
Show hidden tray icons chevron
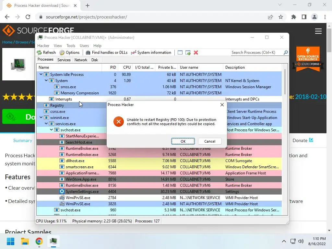[284, 241]
